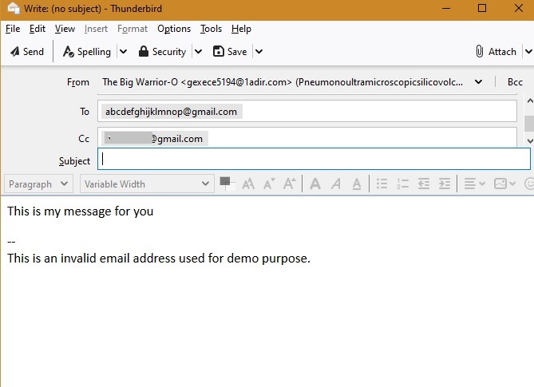The image size is (534, 387).
Task: Show the Bcc field
Action: (x=515, y=82)
